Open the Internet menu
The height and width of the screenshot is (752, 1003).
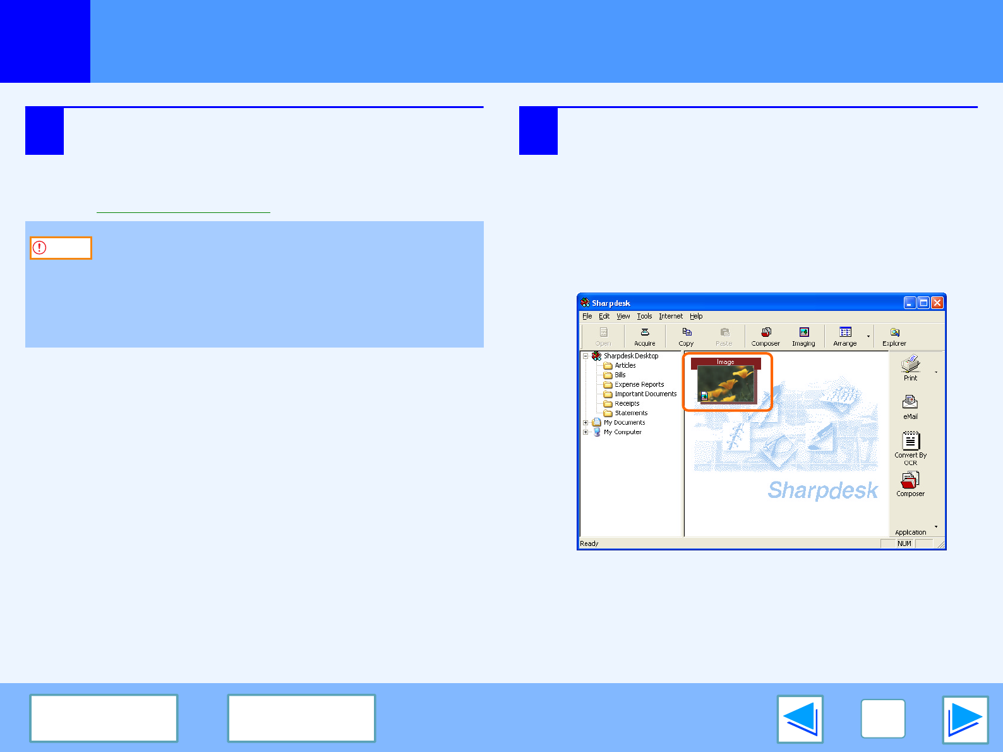point(670,316)
